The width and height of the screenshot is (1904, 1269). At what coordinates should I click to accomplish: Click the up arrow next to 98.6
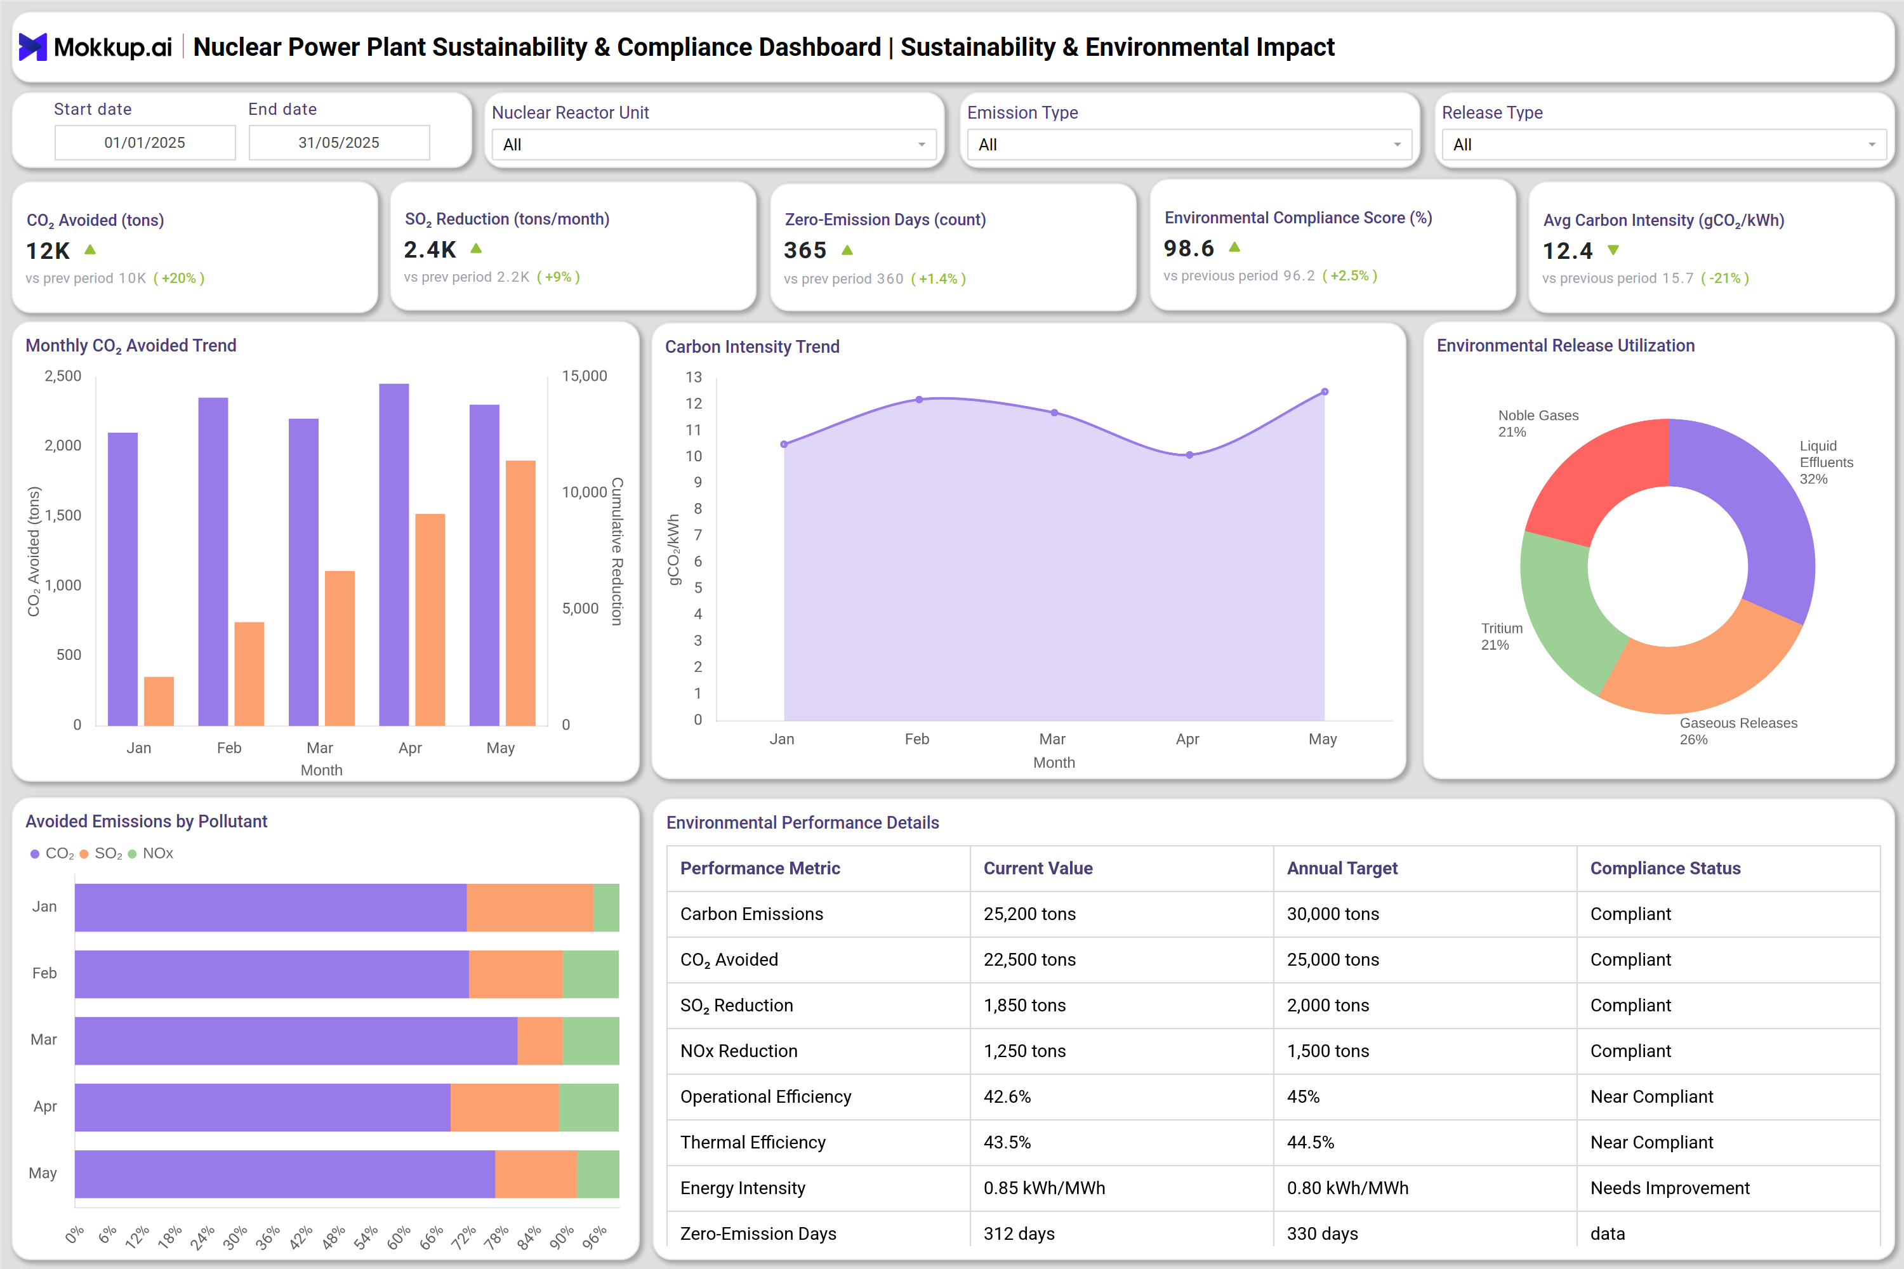coord(1234,247)
